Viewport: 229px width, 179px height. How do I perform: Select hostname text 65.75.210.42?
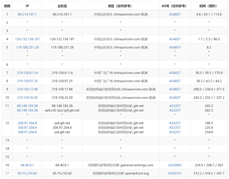(62, 173)
